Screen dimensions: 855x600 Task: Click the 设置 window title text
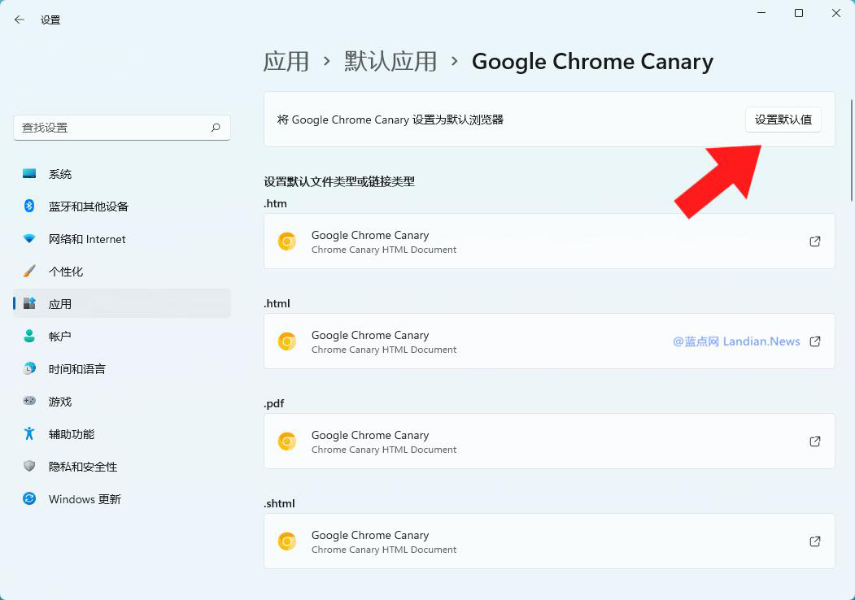tap(50, 20)
